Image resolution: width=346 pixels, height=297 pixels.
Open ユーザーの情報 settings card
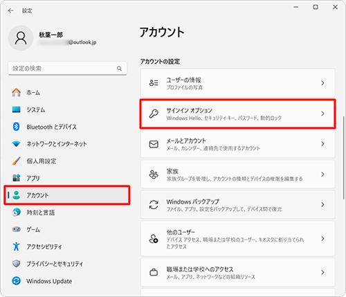click(x=238, y=83)
